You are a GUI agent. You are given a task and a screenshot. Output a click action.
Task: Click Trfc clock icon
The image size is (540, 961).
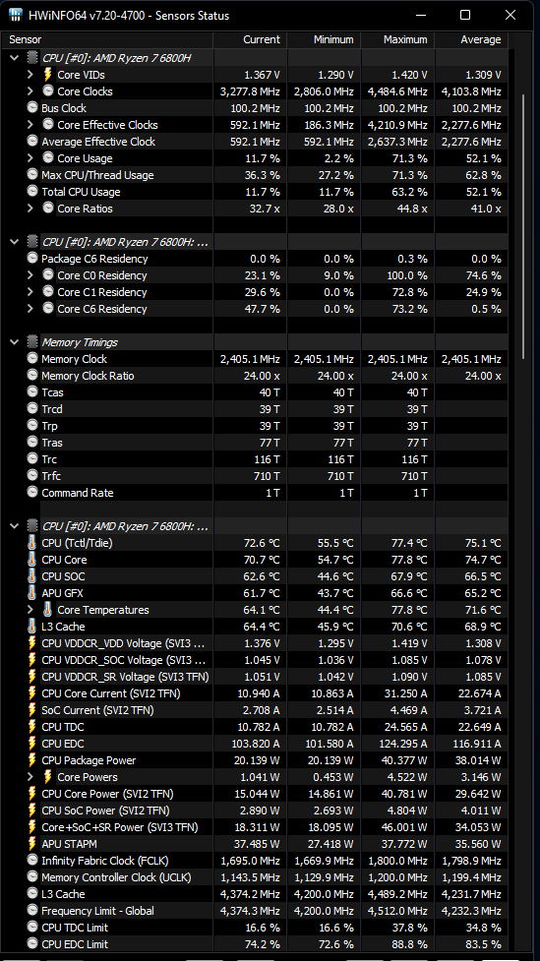32,476
